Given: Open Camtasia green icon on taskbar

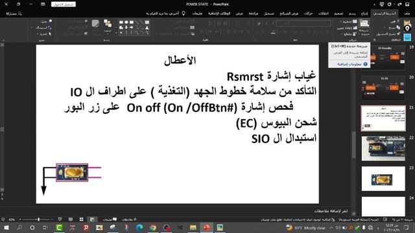Looking at the screenshot, I should [59, 227].
